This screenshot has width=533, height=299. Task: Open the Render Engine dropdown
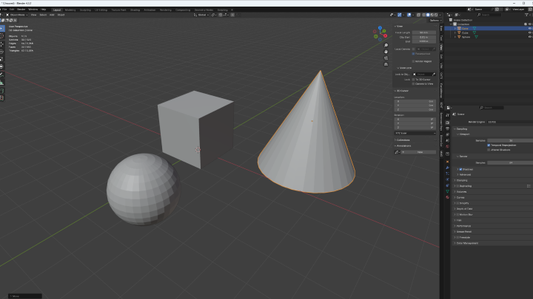pos(509,121)
